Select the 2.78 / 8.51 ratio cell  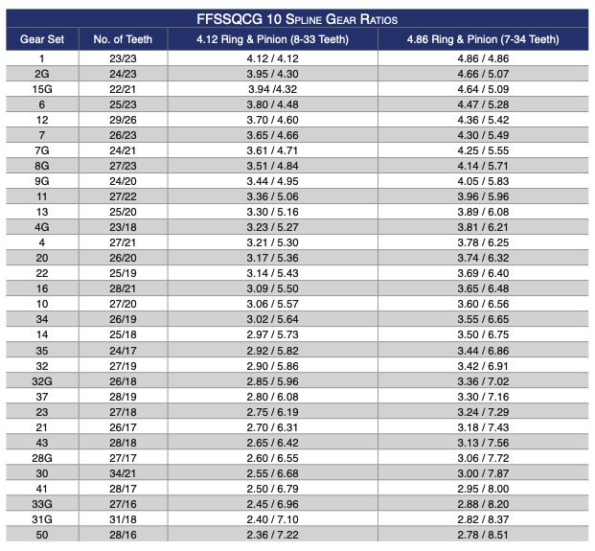483,535
